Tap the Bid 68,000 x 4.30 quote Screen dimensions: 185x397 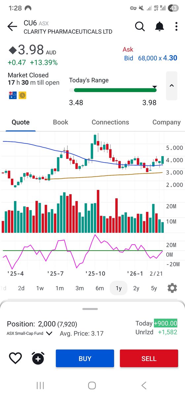[x=150, y=58]
